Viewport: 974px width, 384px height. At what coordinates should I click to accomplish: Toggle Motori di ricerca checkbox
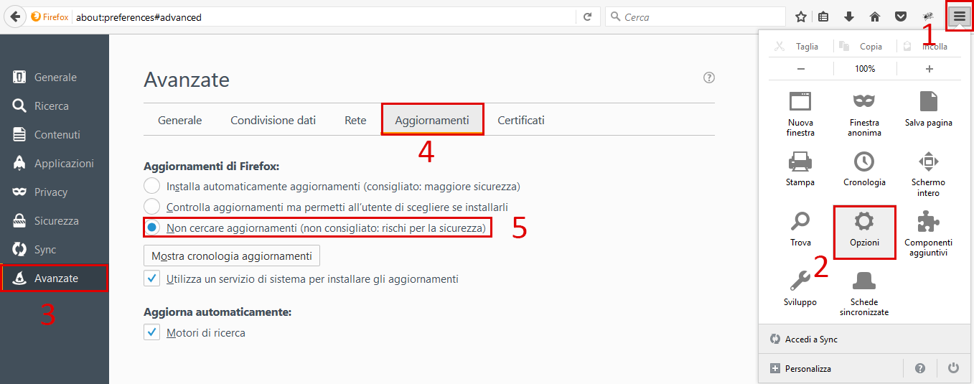coord(151,332)
